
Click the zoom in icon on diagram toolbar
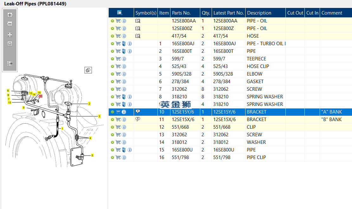tap(10, 15)
